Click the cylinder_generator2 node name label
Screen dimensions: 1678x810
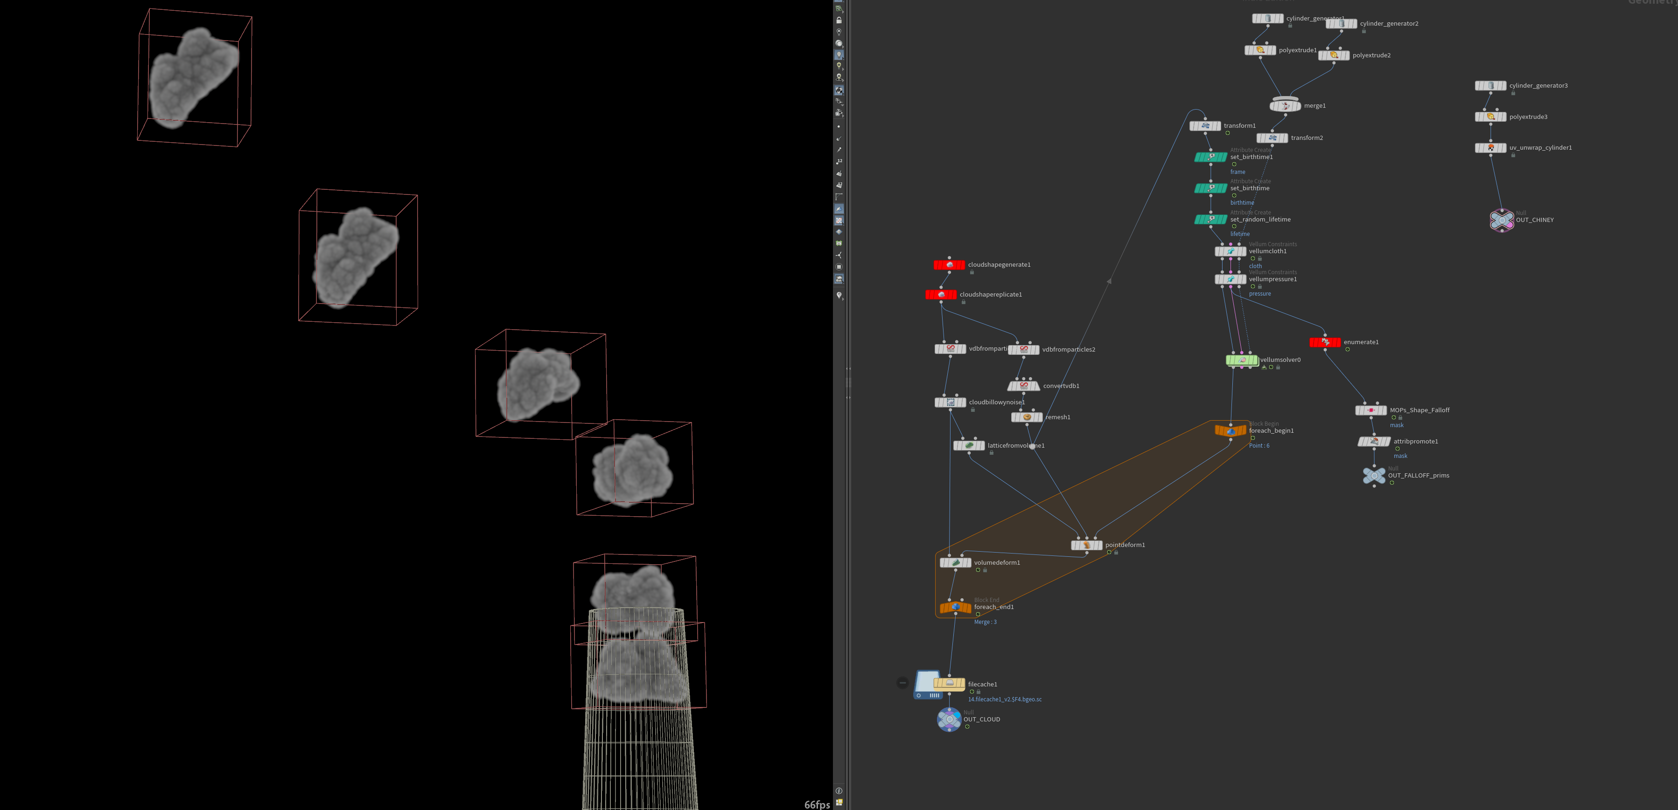pyautogui.click(x=1389, y=24)
